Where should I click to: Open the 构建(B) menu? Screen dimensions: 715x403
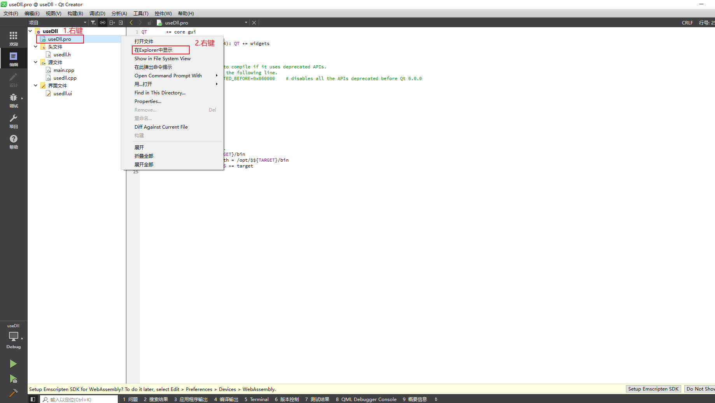click(x=75, y=13)
